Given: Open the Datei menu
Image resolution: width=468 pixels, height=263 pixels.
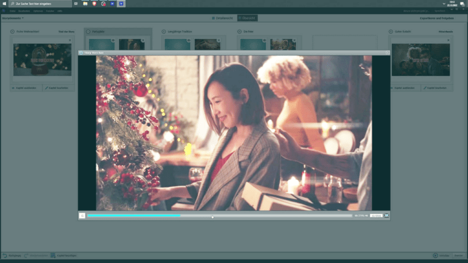Looking at the screenshot, I should coord(12,11).
